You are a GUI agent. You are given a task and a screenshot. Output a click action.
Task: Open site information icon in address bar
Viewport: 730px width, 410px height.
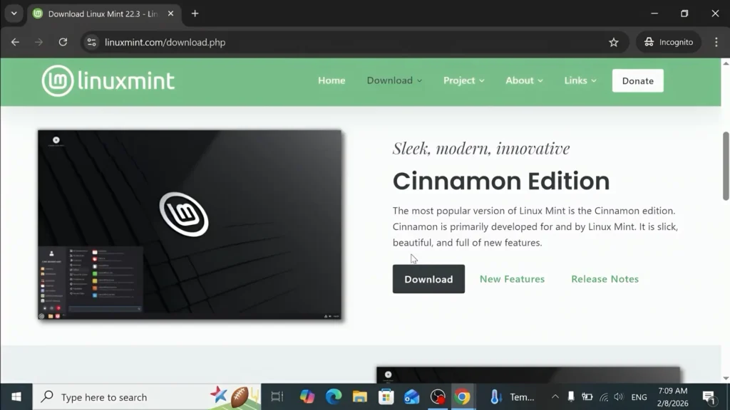coord(92,42)
